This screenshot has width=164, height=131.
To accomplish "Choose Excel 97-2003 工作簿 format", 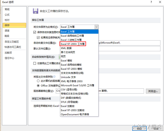I will (x=79, y=44).
